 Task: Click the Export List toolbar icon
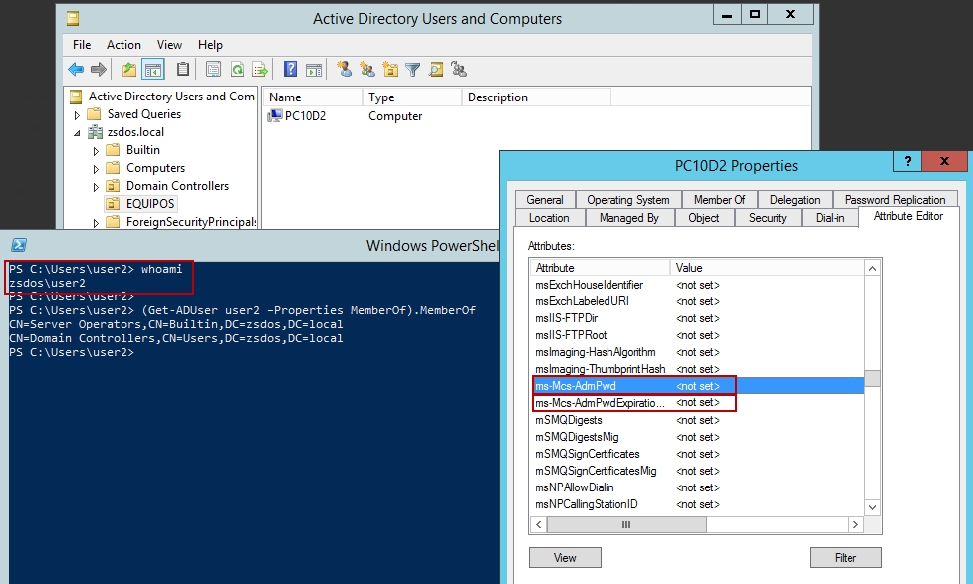tap(259, 69)
